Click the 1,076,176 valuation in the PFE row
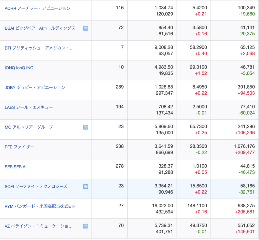This screenshot has height=240, width=259. coord(244,146)
